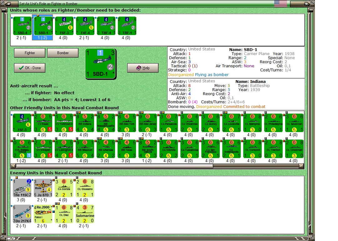Screen dimensions: 338x241
Task: Open the Help button
Action: [x=143, y=68]
